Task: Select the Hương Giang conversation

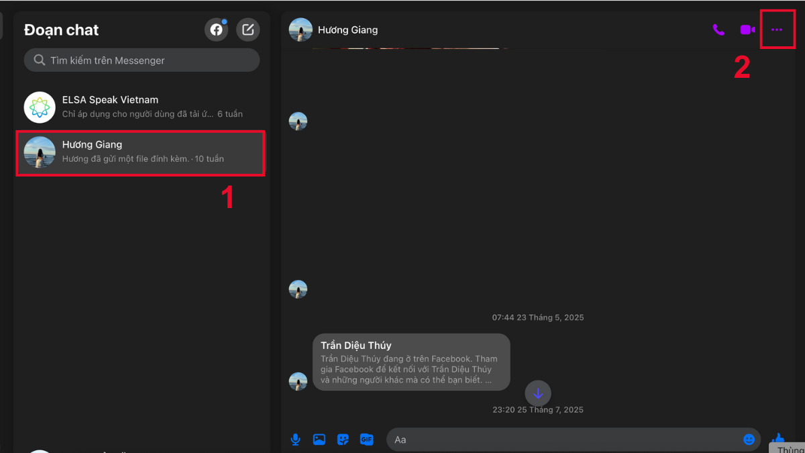Action: click(140, 153)
